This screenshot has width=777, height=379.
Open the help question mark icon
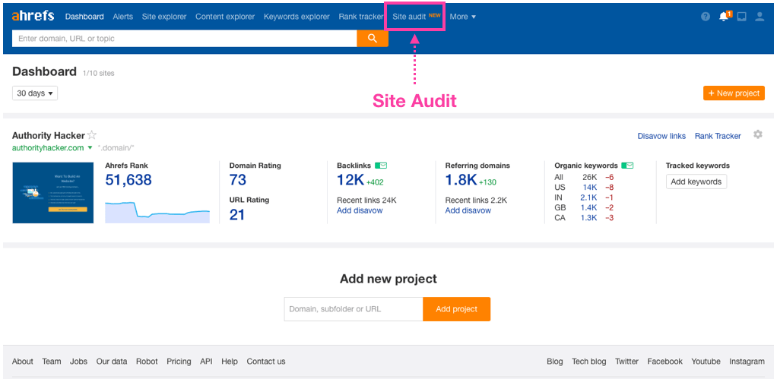tap(706, 16)
